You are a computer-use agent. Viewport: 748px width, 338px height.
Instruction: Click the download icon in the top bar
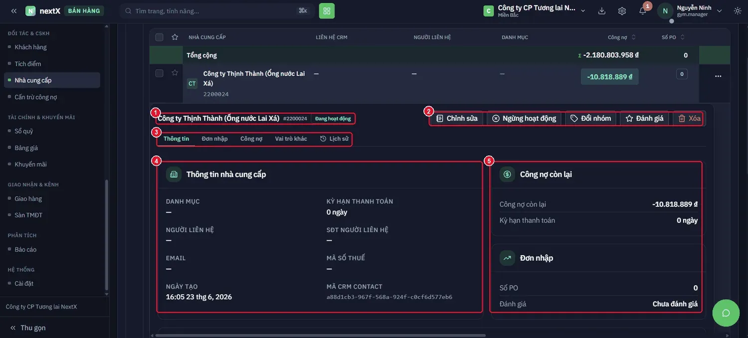602,10
